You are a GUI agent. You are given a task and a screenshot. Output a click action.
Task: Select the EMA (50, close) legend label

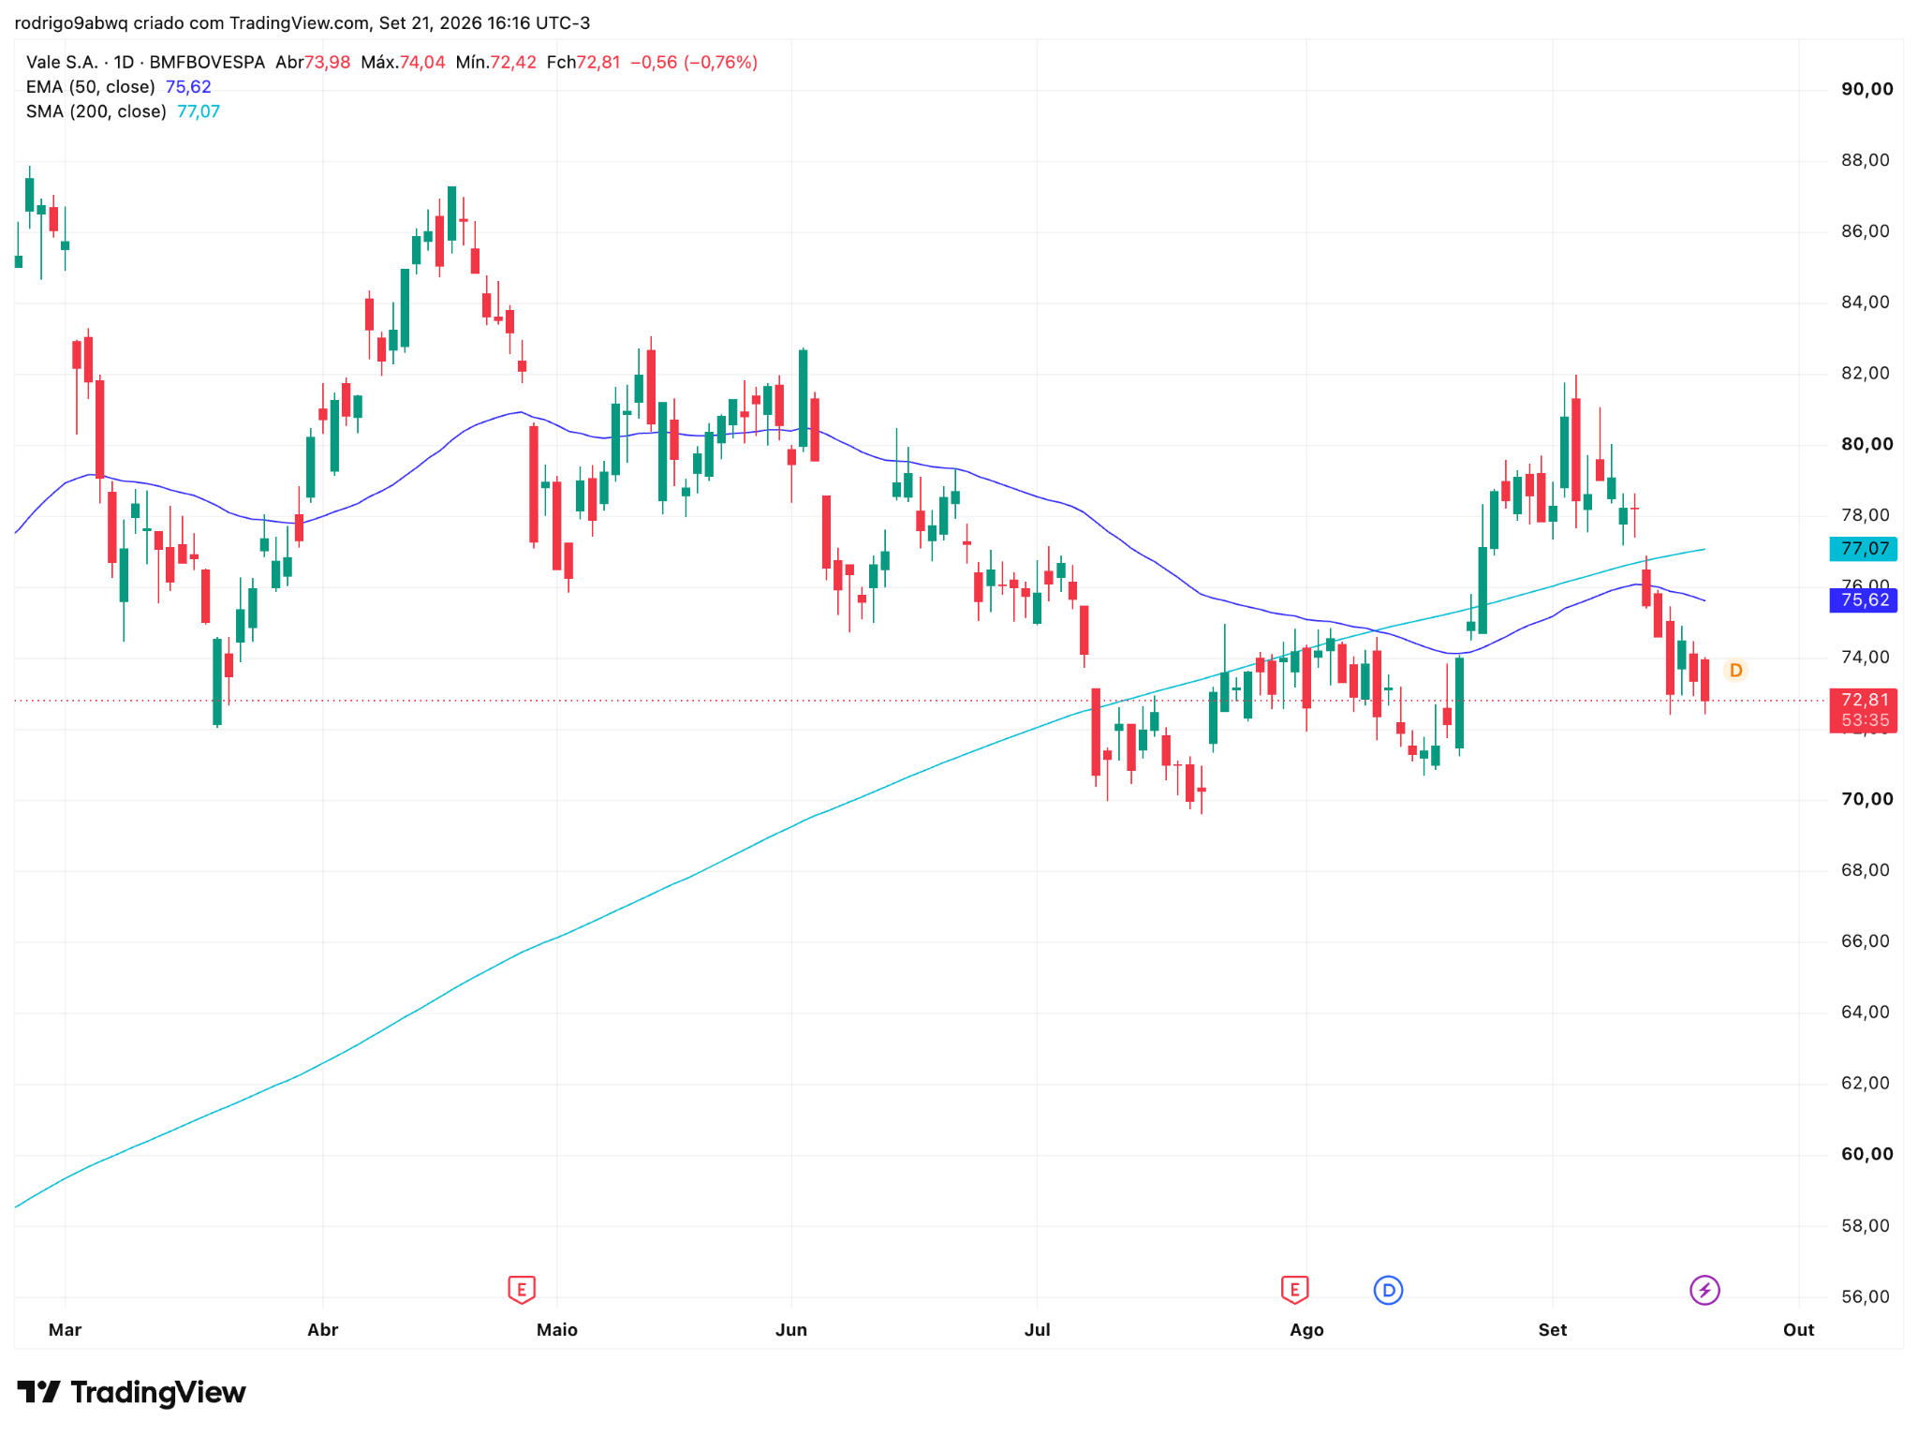pos(91,87)
